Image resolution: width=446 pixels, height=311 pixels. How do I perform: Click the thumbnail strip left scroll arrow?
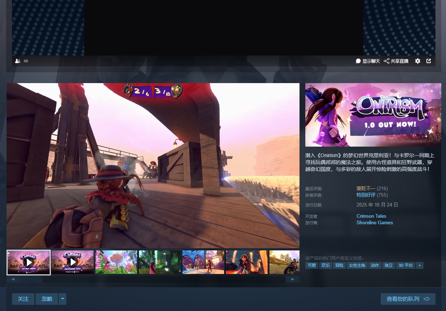coord(13,279)
